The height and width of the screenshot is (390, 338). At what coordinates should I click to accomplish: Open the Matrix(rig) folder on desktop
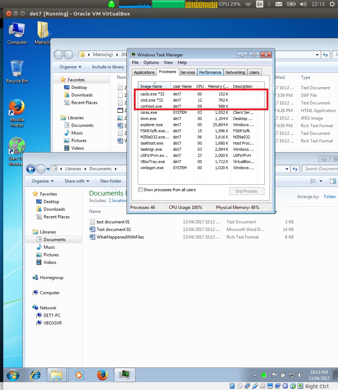point(43,31)
